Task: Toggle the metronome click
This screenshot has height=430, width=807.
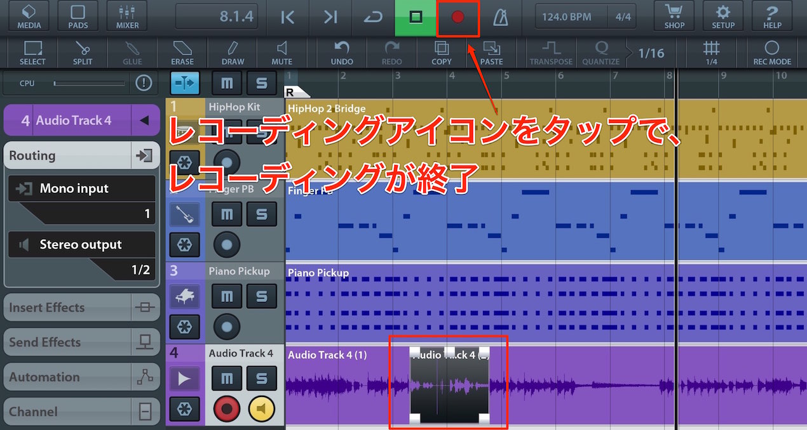Action: 501,17
